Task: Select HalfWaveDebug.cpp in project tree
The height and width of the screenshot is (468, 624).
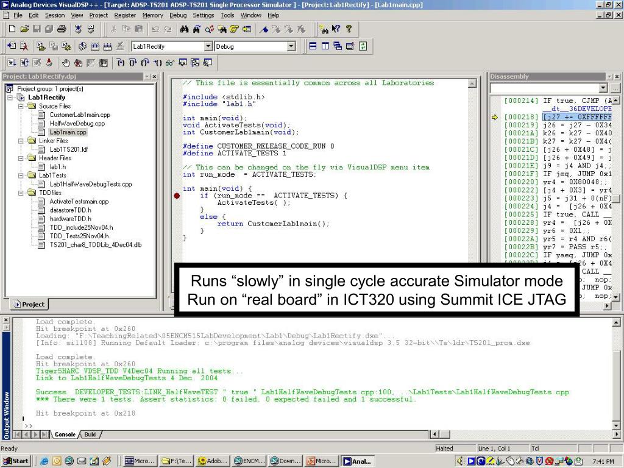Action: coord(77,123)
